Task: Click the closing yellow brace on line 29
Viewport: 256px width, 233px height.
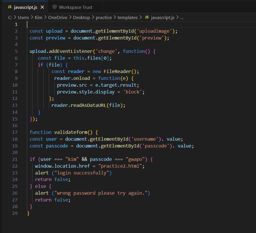Action: (28, 213)
